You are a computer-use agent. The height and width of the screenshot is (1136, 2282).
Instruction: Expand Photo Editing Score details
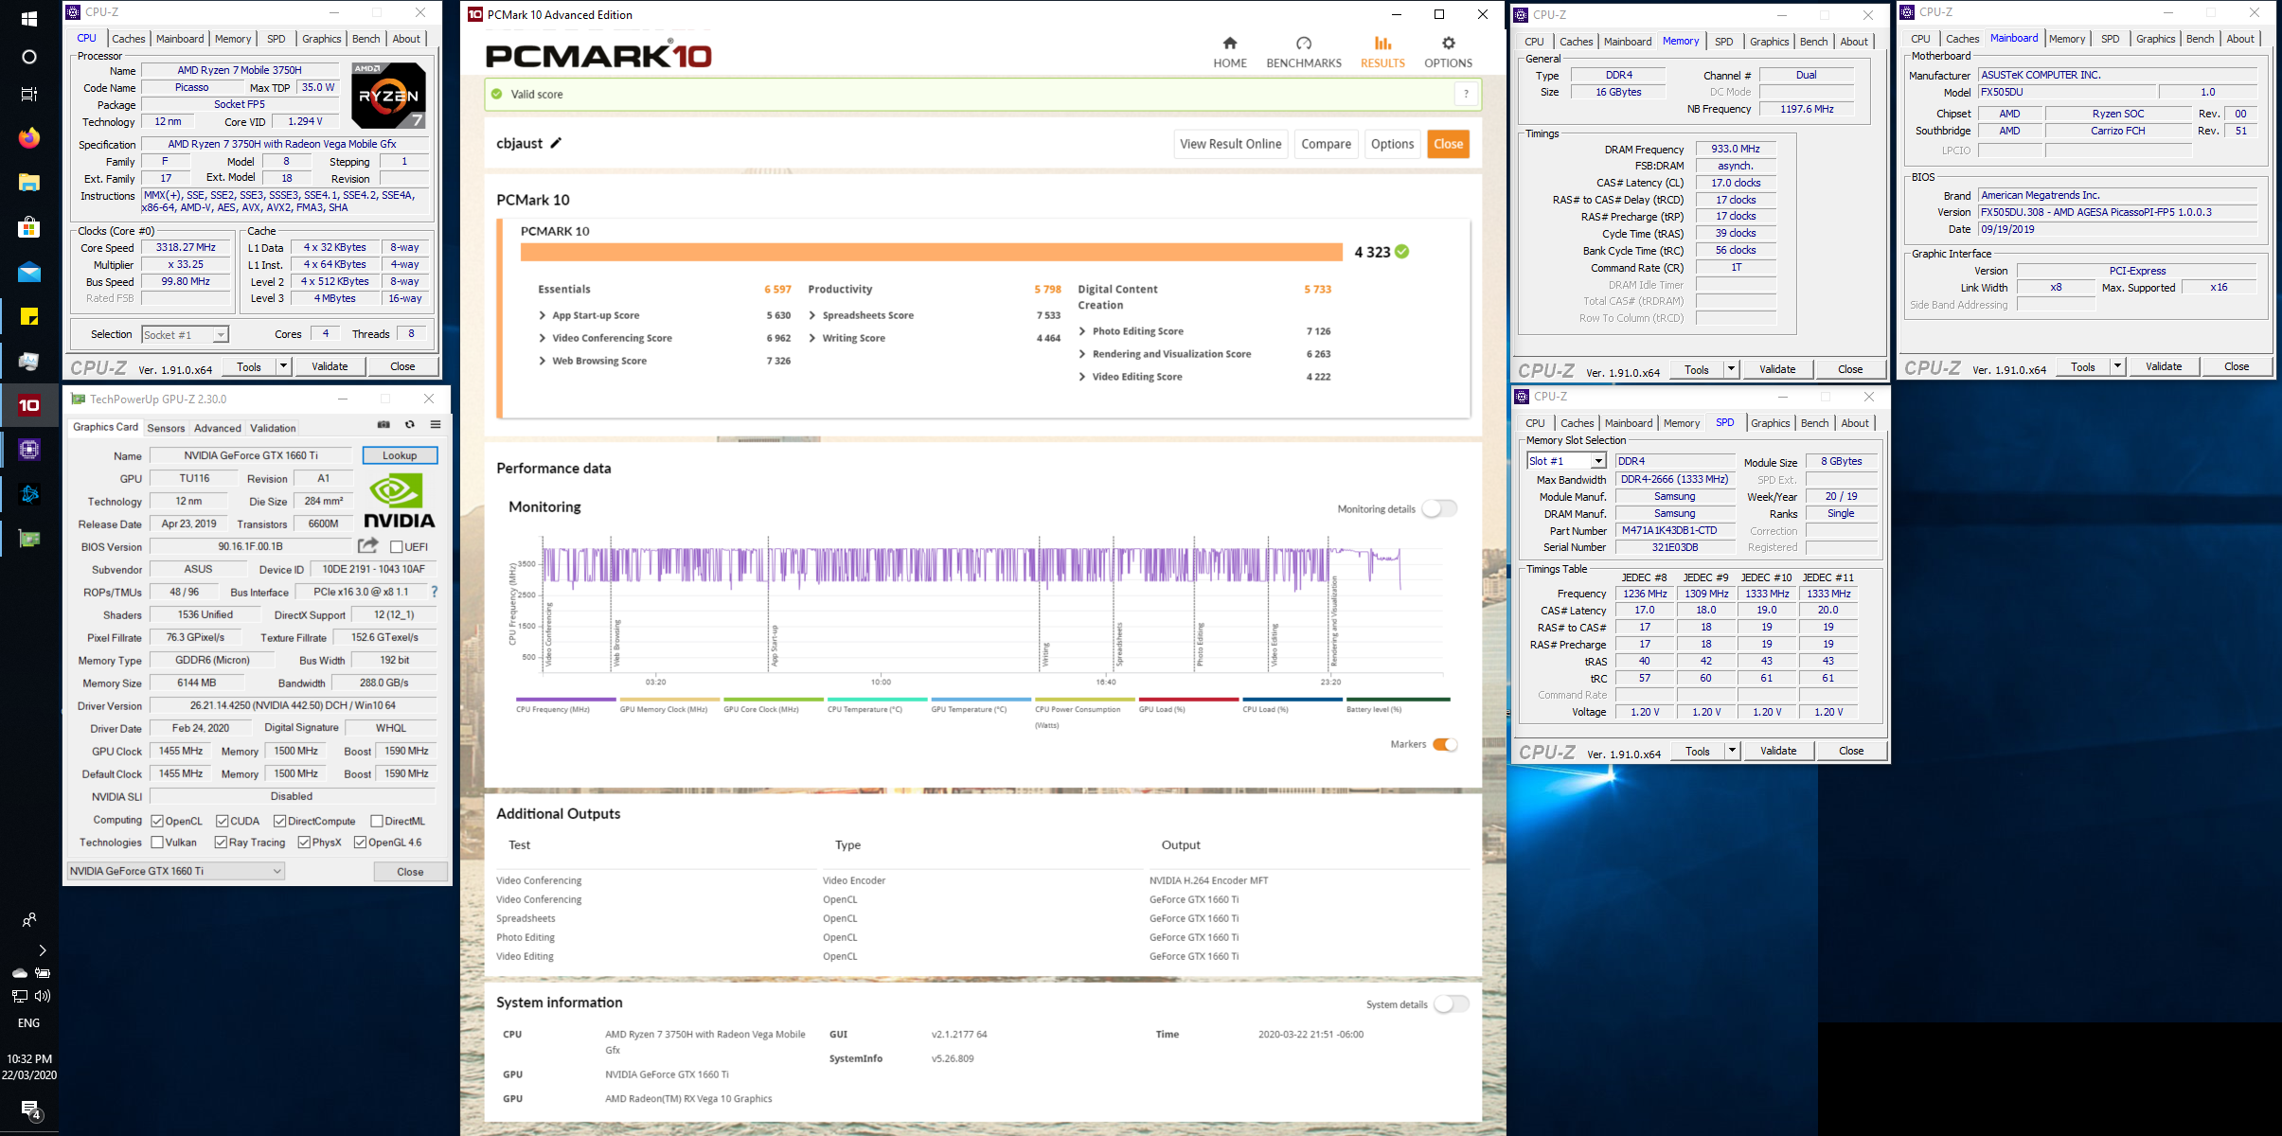point(1082,331)
